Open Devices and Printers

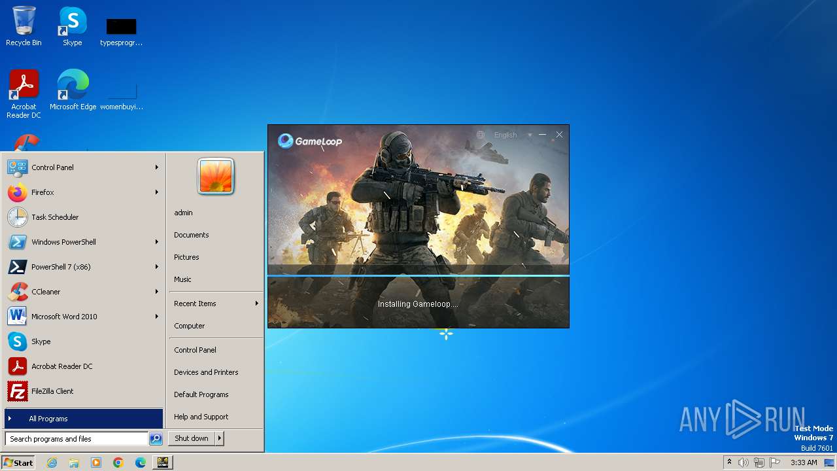[x=216, y=372]
